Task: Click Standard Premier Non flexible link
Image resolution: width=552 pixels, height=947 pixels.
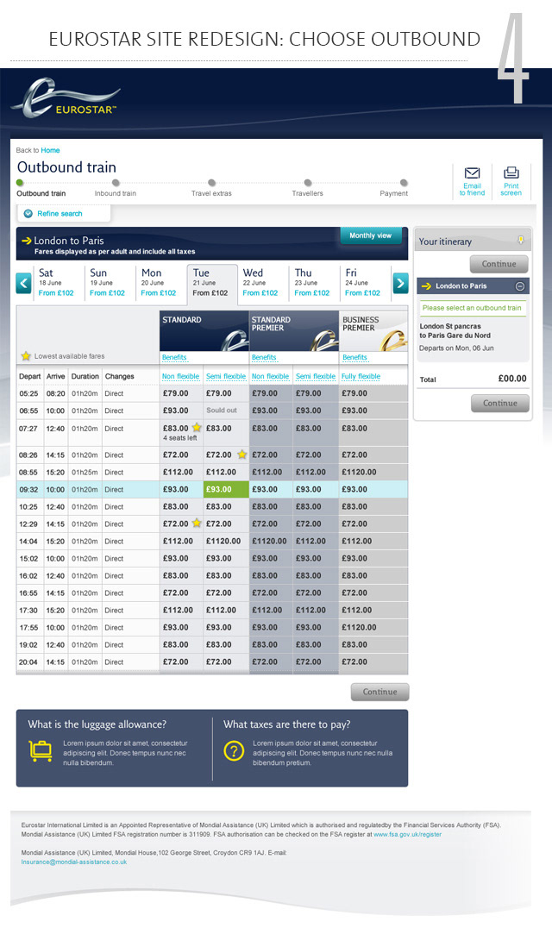Action: click(x=271, y=376)
